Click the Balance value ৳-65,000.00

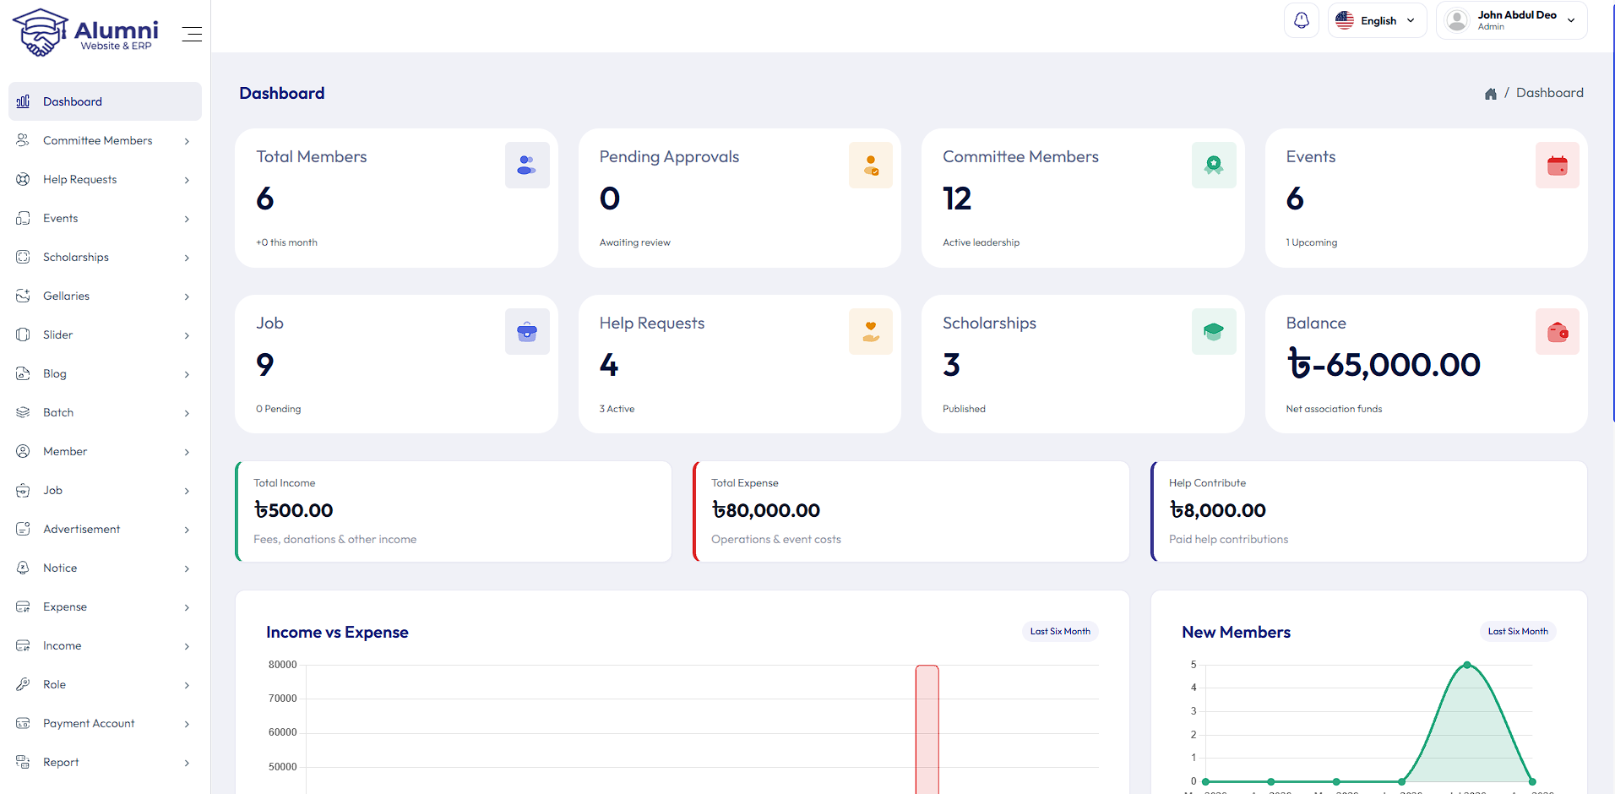pyautogui.click(x=1384, y=365)
